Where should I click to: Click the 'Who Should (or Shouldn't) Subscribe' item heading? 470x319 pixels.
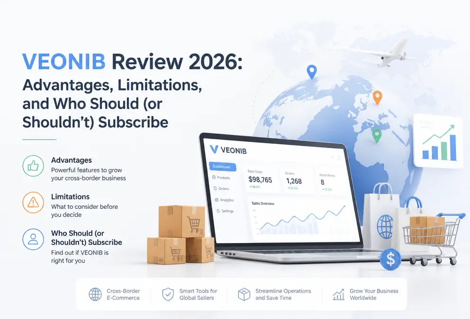pos(87,238)
